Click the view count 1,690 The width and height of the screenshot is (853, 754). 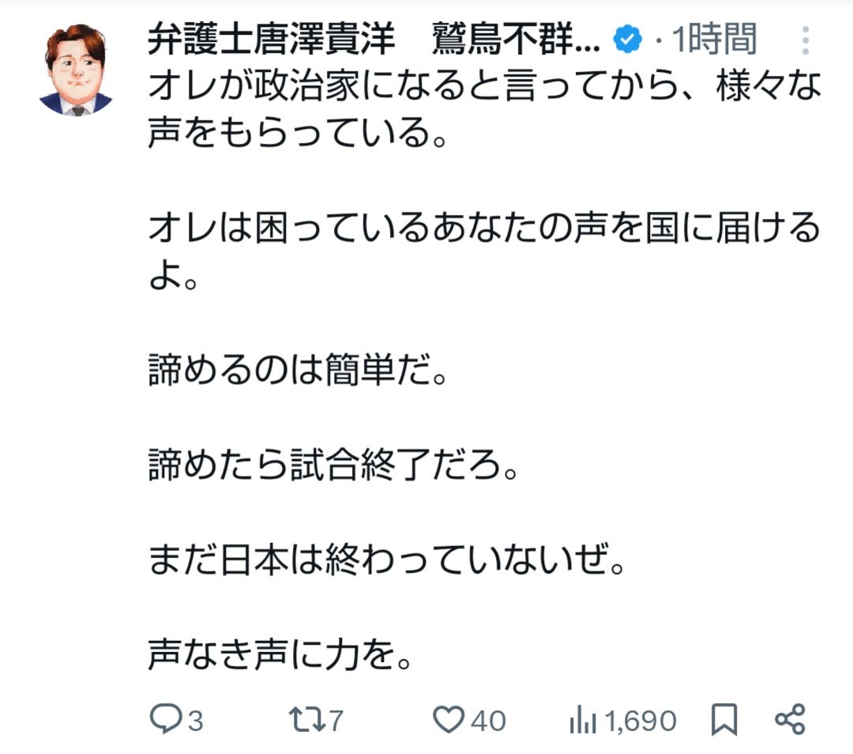click(641, 721)
